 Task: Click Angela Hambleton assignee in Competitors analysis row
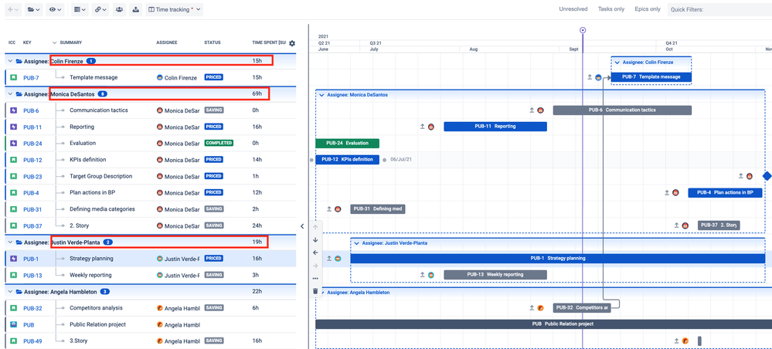(179, 308)
